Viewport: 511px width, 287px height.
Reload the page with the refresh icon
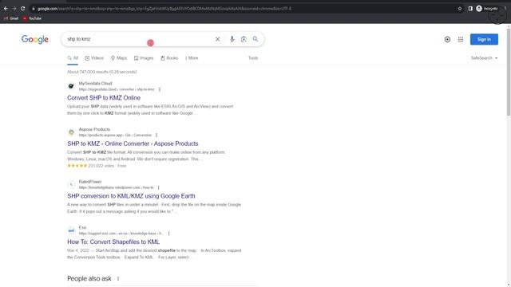tap(23, 9)
